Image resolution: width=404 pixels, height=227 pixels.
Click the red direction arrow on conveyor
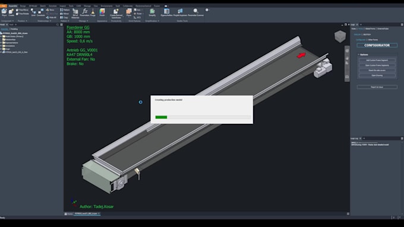301,55
